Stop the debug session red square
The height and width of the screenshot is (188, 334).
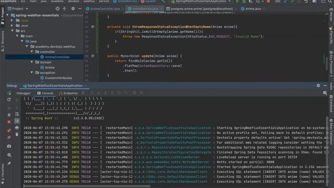[9, 122]
